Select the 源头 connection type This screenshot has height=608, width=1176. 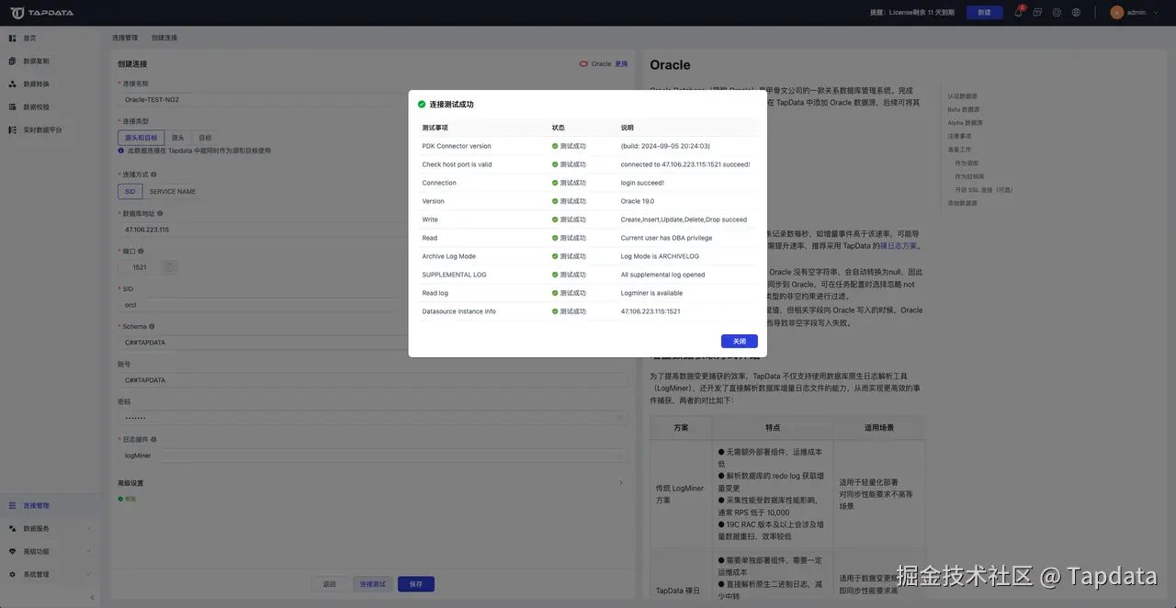[178, 138]
